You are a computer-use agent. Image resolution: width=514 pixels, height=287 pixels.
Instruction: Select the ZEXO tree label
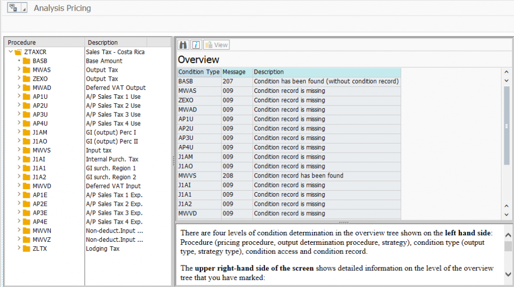(40, 79)
